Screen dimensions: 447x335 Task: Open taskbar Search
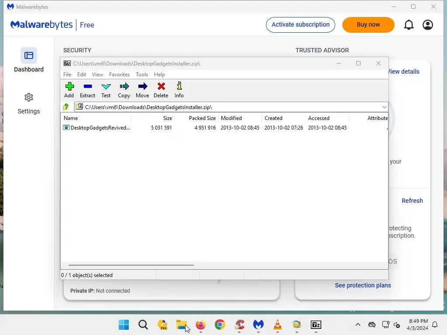[x=143, y=325]
